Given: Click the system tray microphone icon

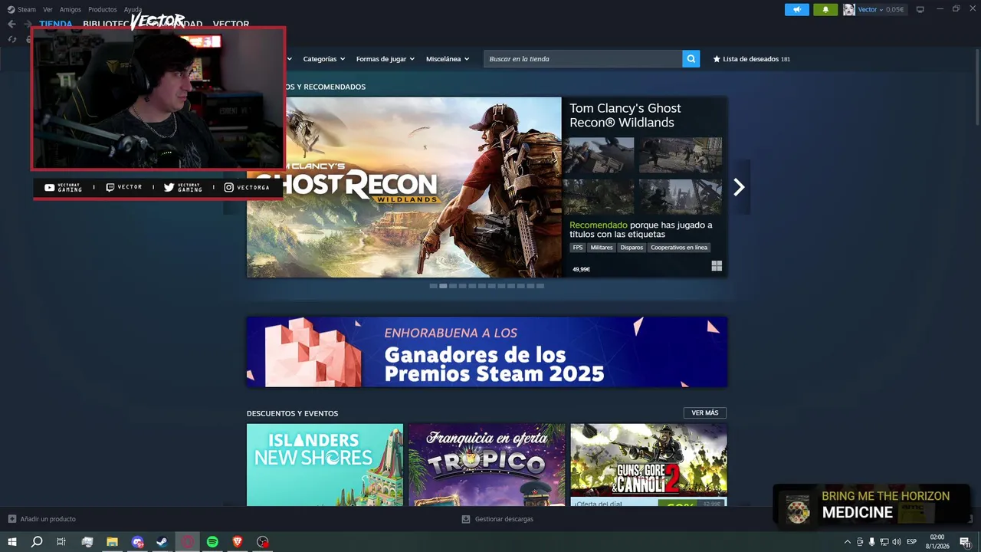Looking at the screenshot, I should point(871,542).
